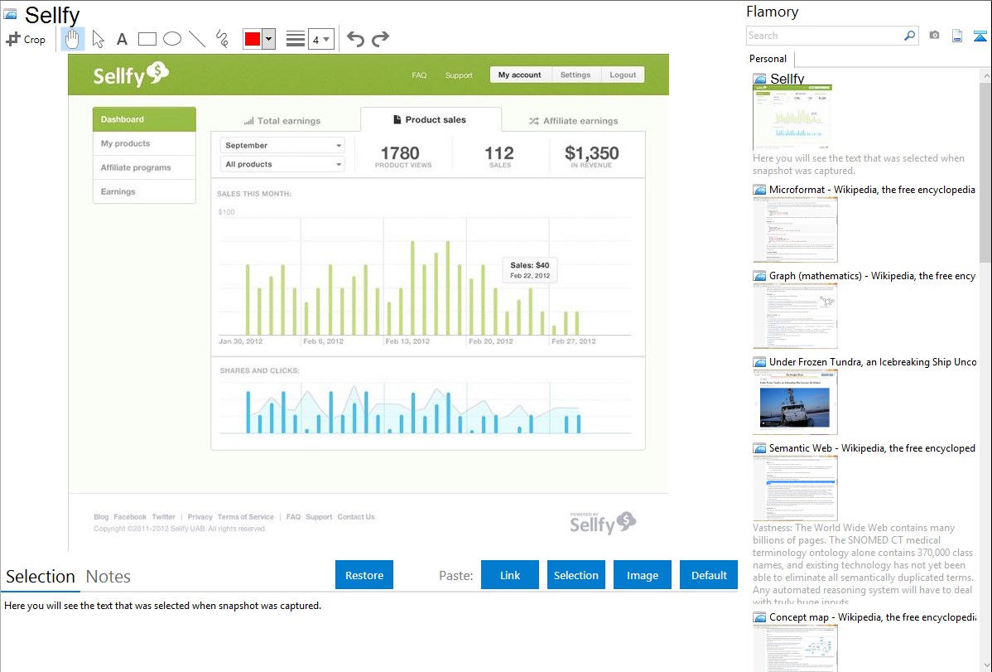Select Affiliate programs in the sidebar
The image size is (992, 672).
tap(144, 167)
